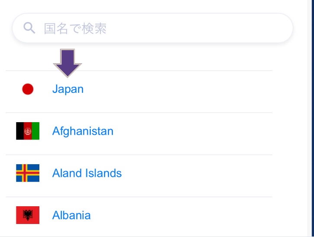Image resolution: width=314 pixels, height=237 pixels.
Task: Click the red emblem on Afghanistan flag
Action: (x=28, y=131)
